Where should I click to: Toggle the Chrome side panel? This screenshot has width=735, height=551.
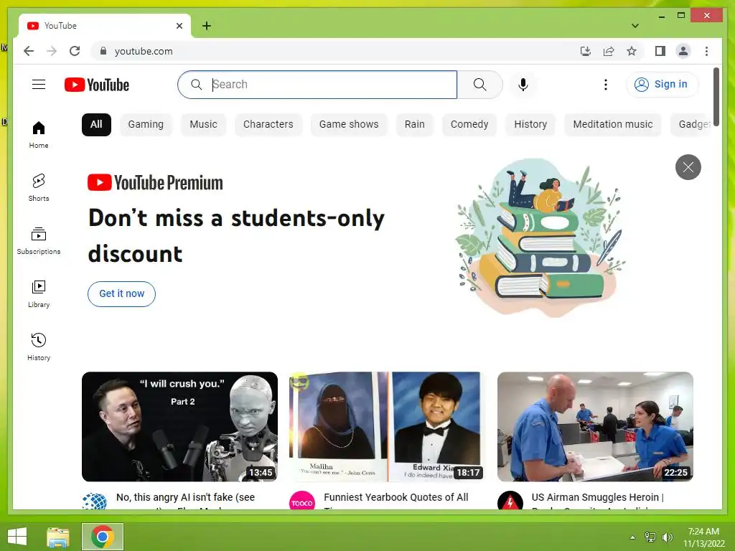tap(660, 51)
